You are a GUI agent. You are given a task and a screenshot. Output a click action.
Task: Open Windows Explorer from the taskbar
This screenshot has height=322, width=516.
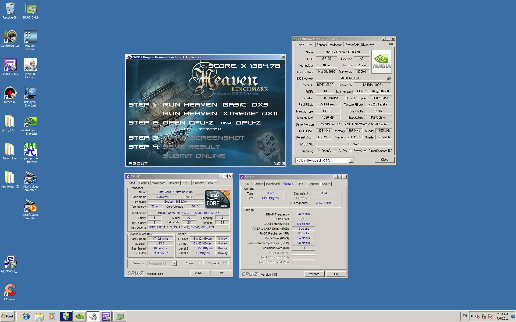(x=39, y=316)
